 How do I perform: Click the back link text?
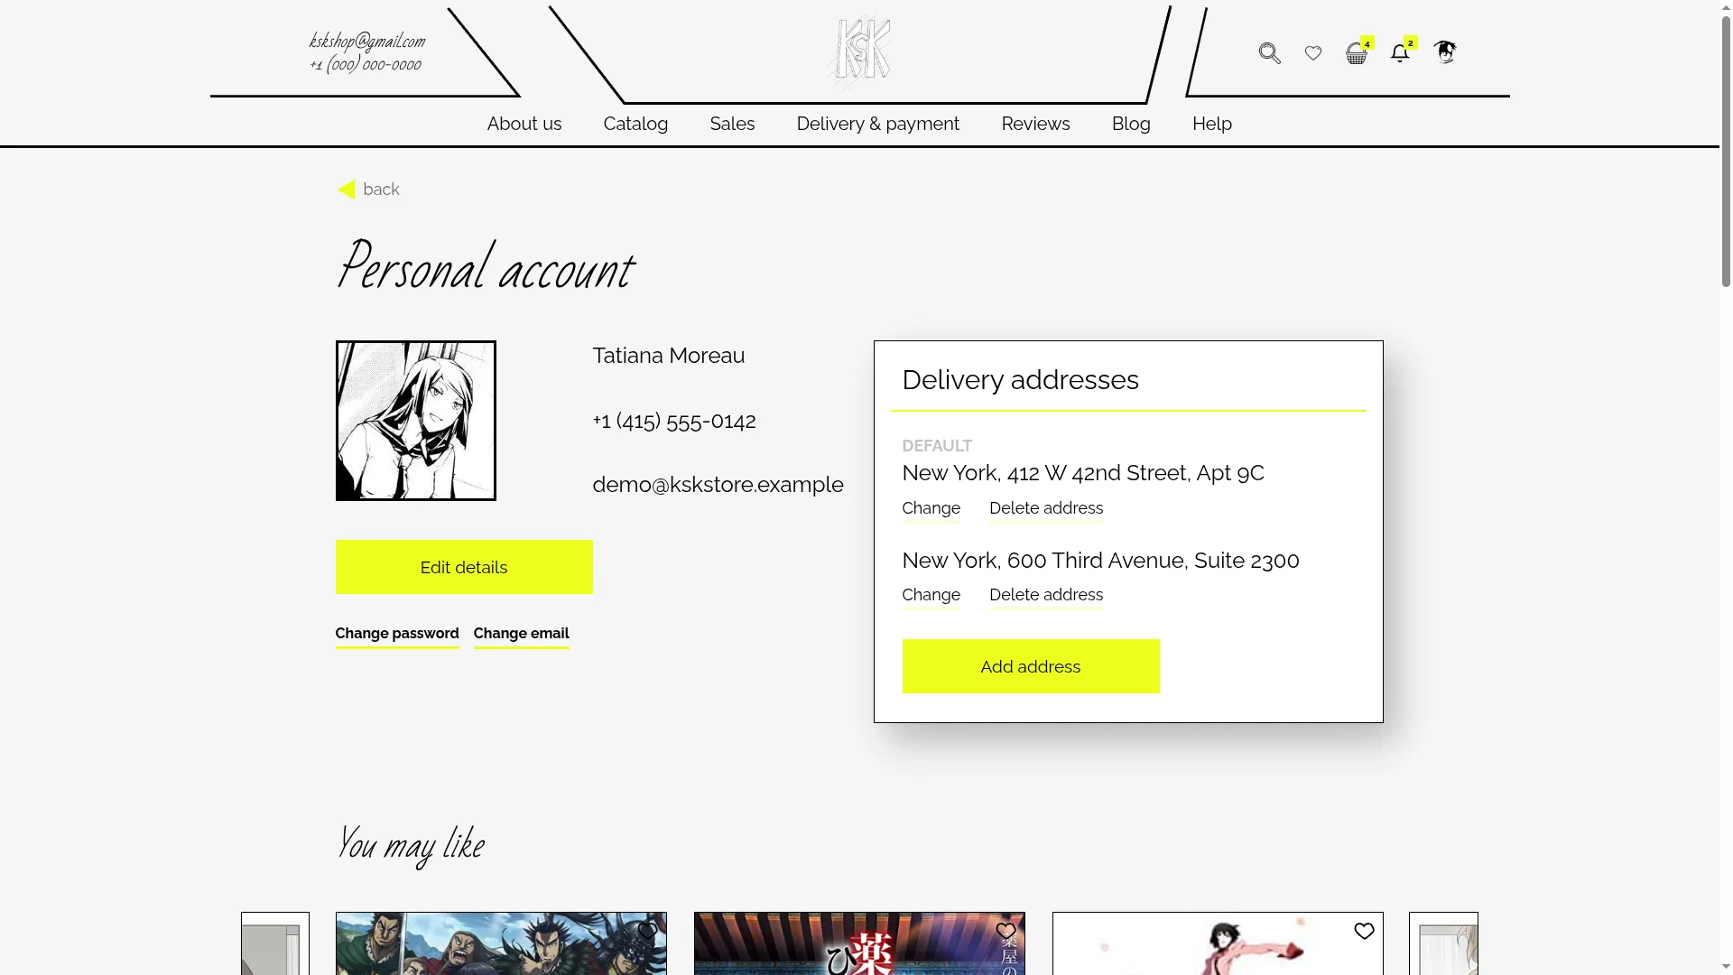(381, 190)
